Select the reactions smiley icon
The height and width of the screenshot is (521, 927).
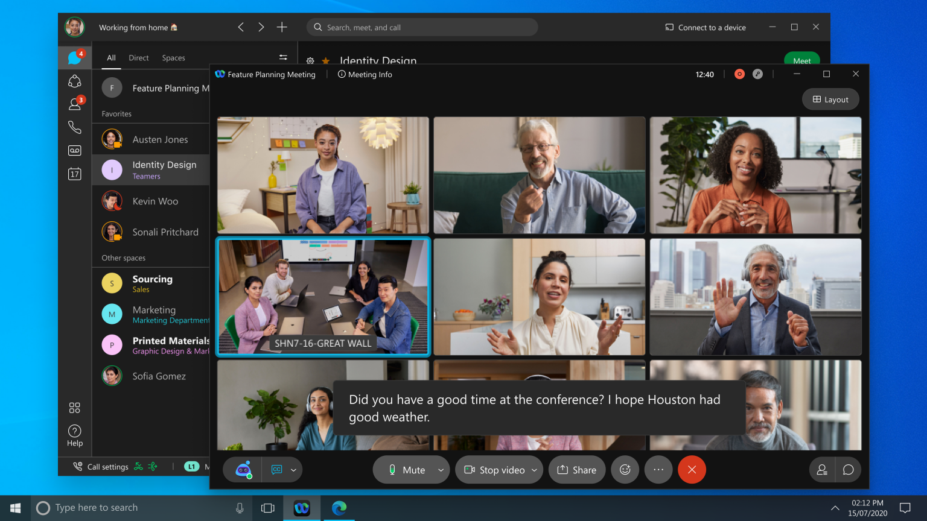point(625,470)
